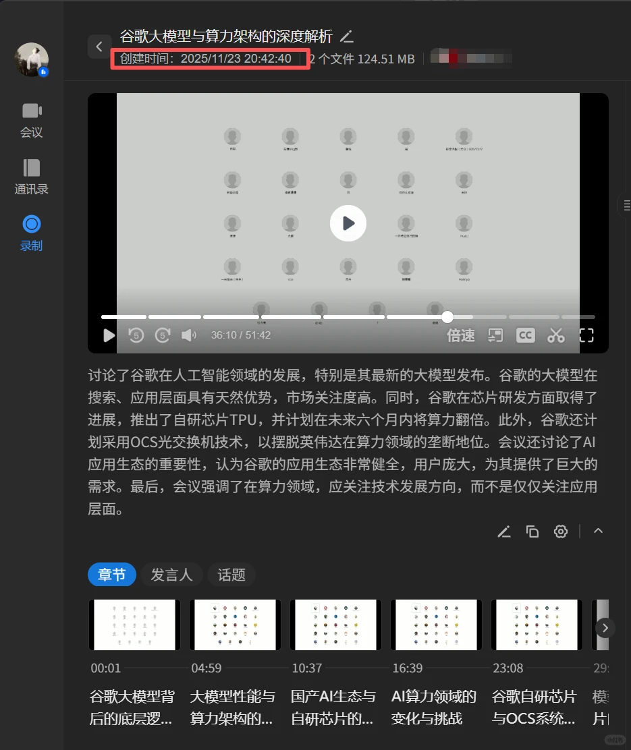Click the scissors clip icon in player
The width and height of the screenshot is (631, 750).
point(555,335)
